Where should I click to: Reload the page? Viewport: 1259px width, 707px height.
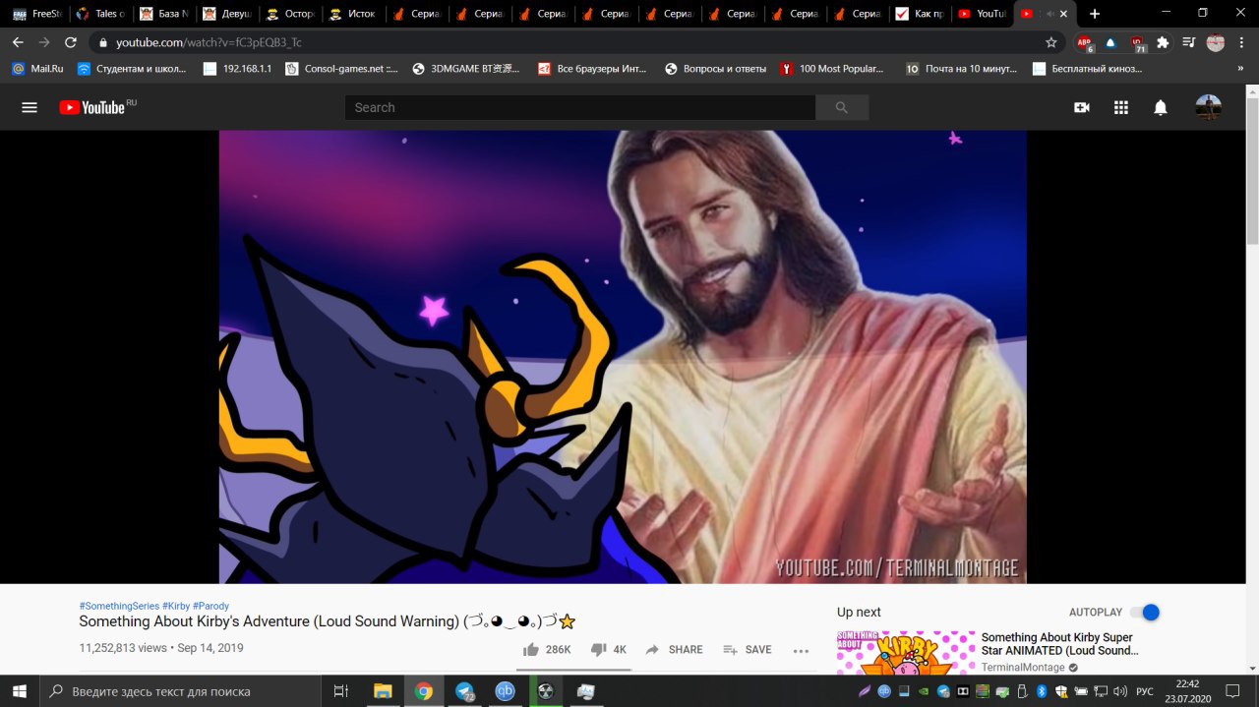(70, 42)
